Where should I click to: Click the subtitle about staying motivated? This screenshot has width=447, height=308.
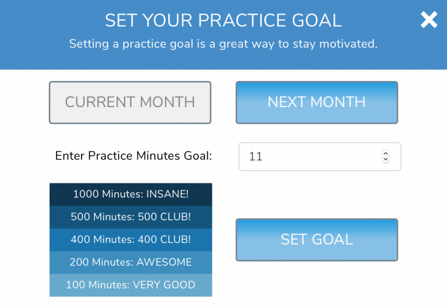click(x=223, y=44)
